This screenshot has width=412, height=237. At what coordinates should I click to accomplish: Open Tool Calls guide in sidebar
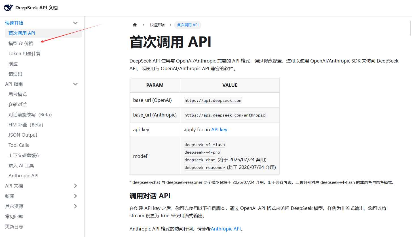(x=19, y=145)
